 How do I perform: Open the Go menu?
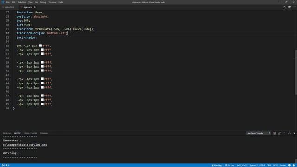(36, 2)
